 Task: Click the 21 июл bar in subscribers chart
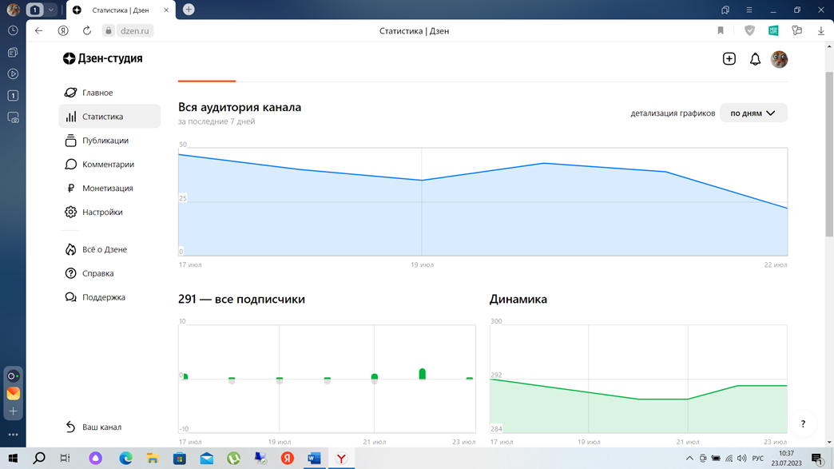pos(375,378)
